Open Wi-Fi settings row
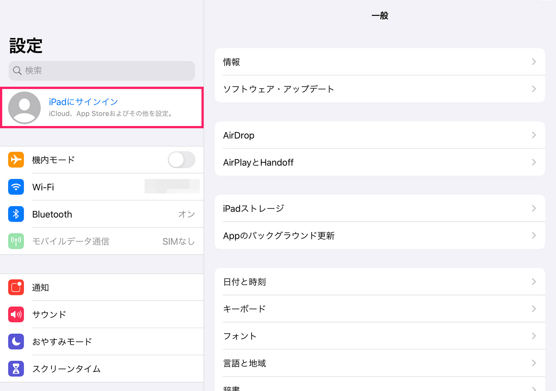Viewport: 556px width, 391px height. [x=102, y=187]
